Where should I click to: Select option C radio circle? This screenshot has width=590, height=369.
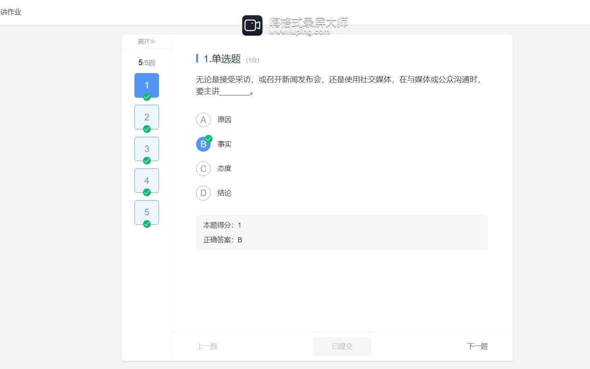point(203,169)
